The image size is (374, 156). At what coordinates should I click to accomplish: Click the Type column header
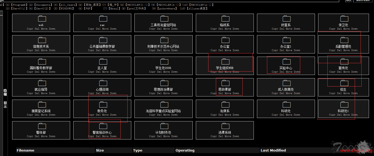(x=138, y=150)
